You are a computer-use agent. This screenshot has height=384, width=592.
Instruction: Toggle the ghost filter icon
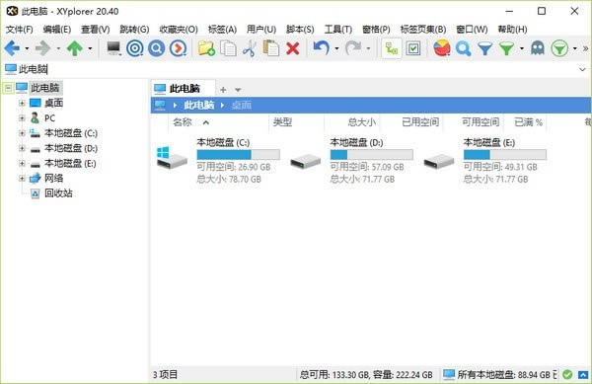tap(538, 48)
